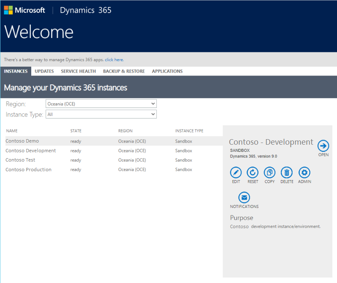337x283 pixels.
Task: Follow the 'click here' link
Action: pos(114,60)
